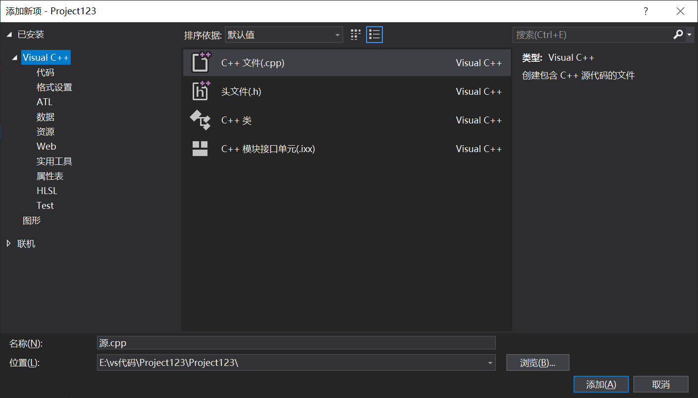Select the ATL category
698x398 pixels.
point(43,102)
